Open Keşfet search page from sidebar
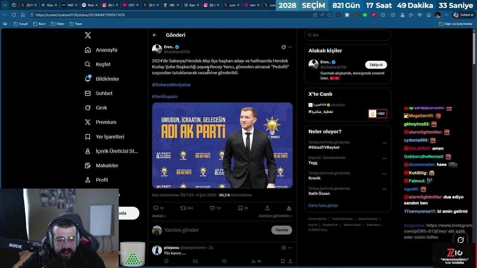The width and height of the screenshot is (477, 268). [x=98, y=64]
